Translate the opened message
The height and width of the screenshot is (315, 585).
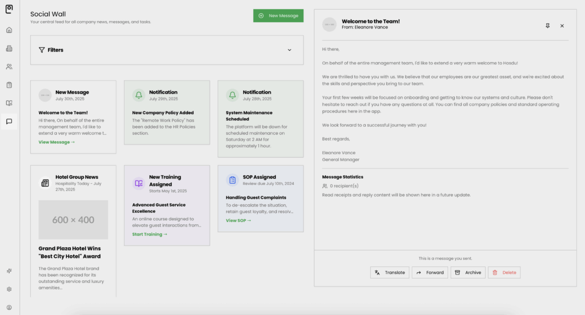pos(390,273)
